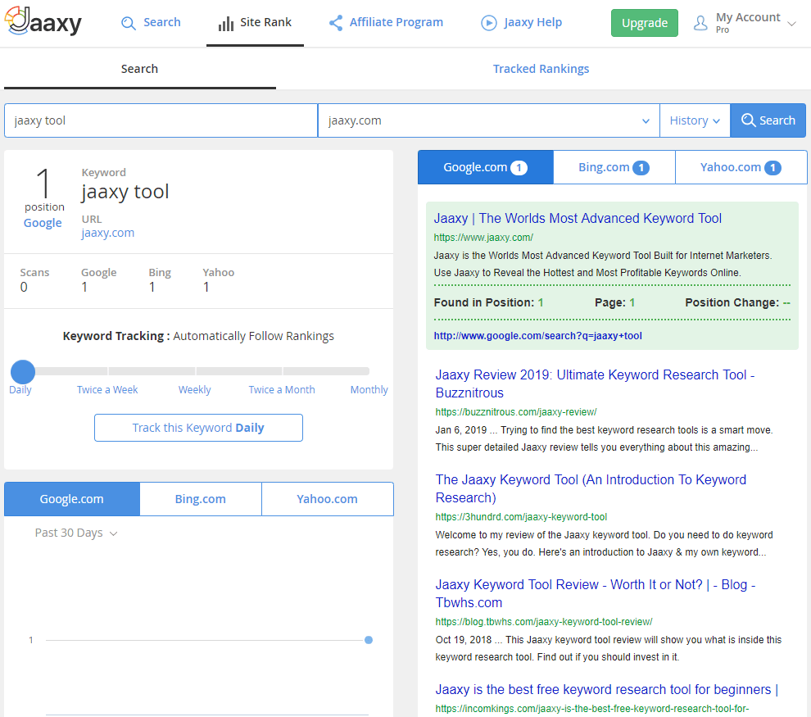This screenshot has width=811, height=717.
Task: Click the green Upgrade button
Action: [x=644, y=23]
